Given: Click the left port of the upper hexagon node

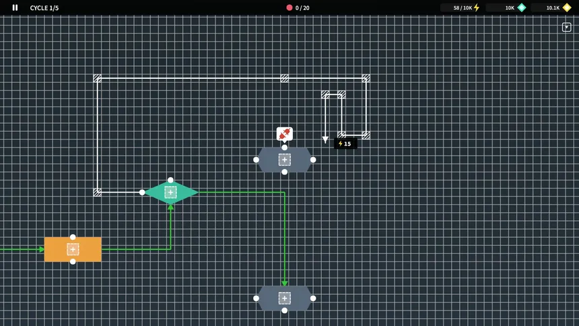Looking at the screenshot, I should (256, 160).
